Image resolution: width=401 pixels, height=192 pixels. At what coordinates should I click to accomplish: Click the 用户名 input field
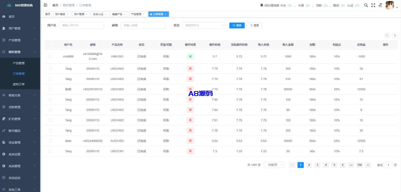tap(81, 25)
